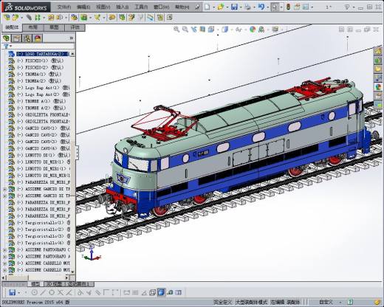Screen dimensions: 384x307
Task: Click the traffic light Rebuild icon
Action: [x=288, y=7]
